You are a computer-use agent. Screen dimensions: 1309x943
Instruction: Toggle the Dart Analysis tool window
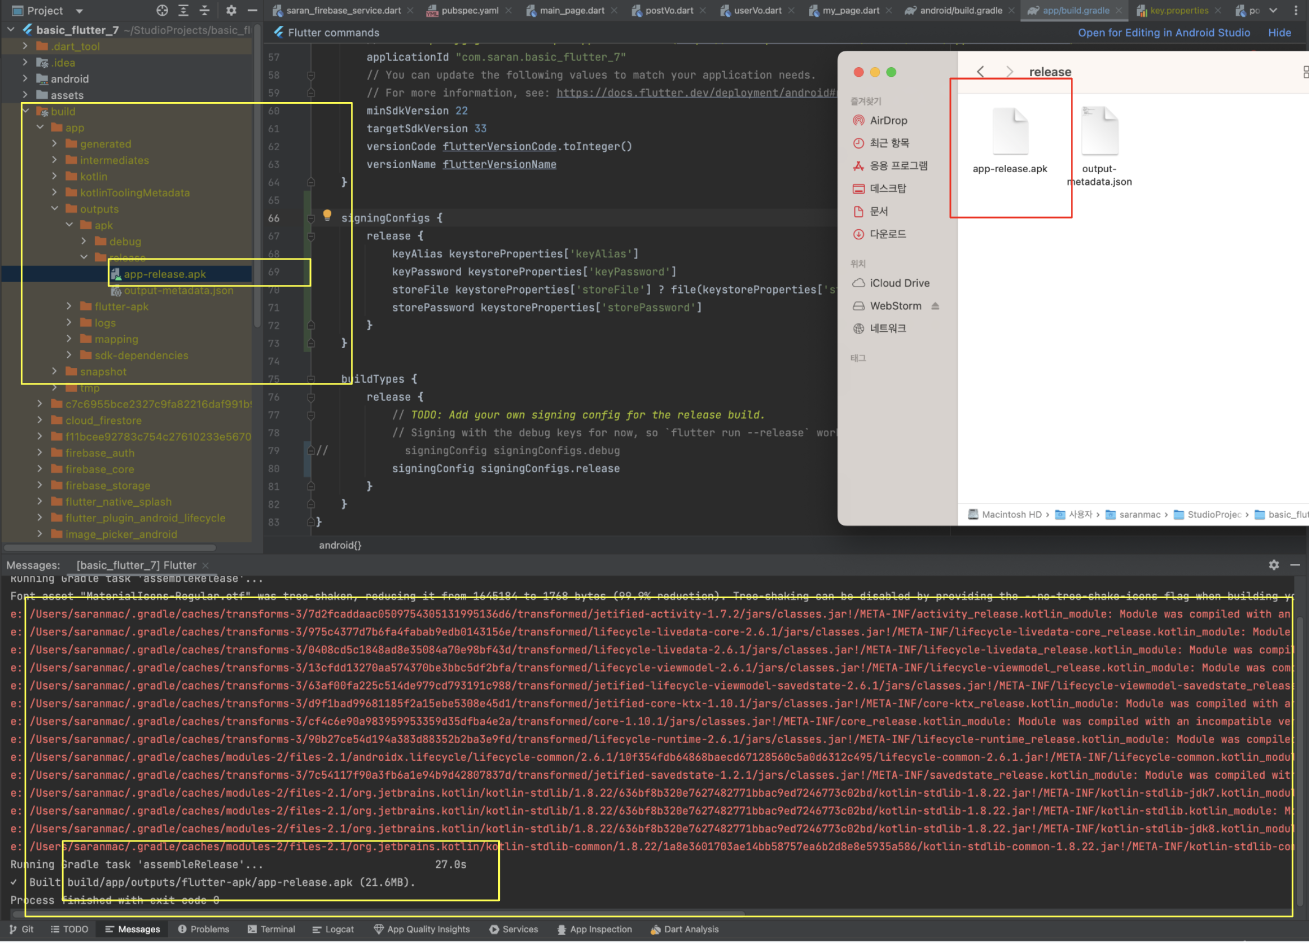coord(684,929)
